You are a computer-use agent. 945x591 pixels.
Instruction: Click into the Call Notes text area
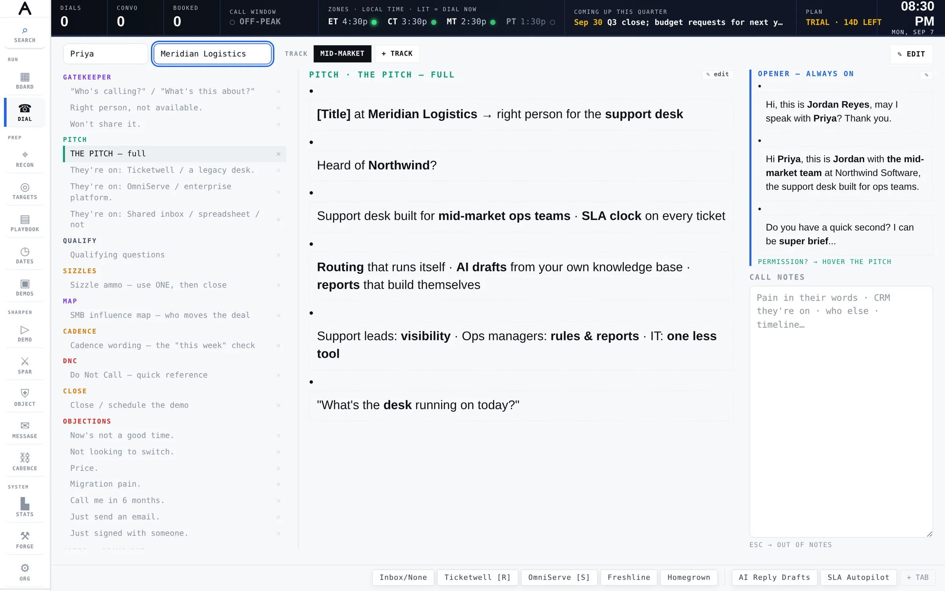pyautogui.click(x=841, y=411)
